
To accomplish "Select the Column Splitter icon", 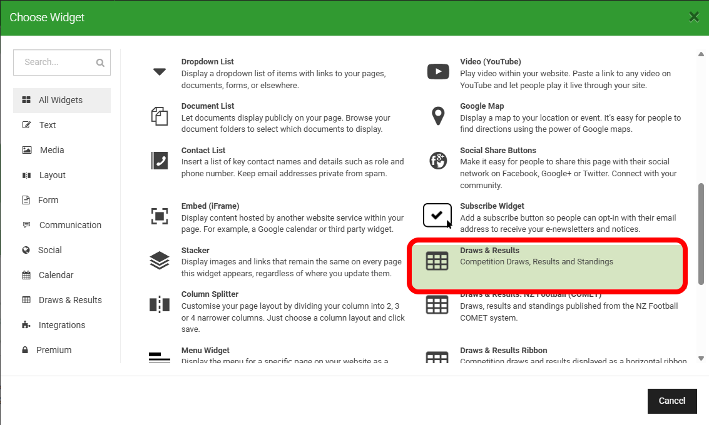I will tap(160, 304).
